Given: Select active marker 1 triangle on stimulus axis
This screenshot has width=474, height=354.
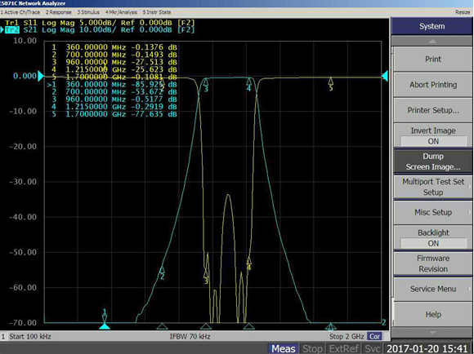Looking at the screenshot, I should 105,326.
